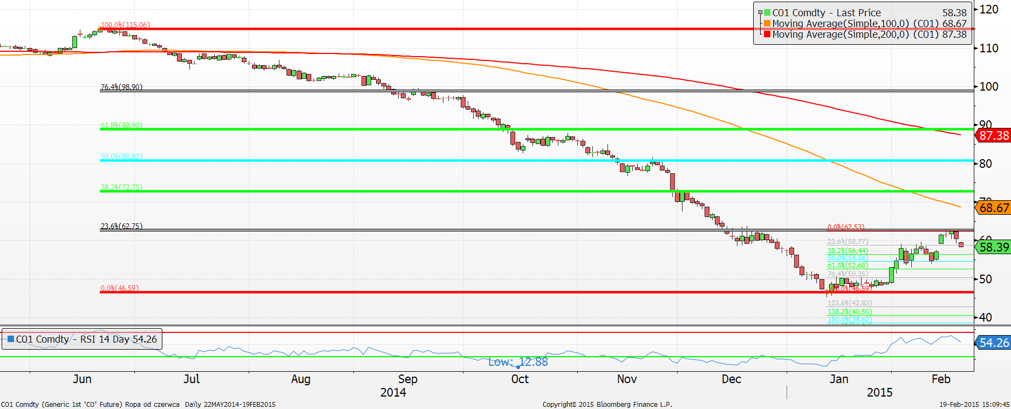Screen dimensions: 1011x409
Task: Select the 138.2%(40.50) extension label
Action: point(849,311)
